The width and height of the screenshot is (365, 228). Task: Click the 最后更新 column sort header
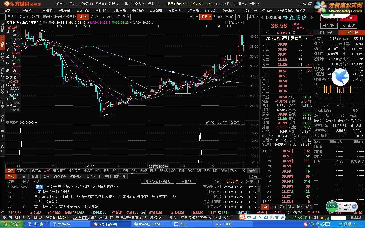tap(234, 182)
